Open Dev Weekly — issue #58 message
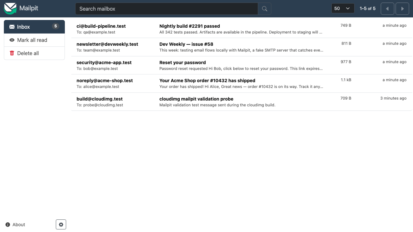This screenshot has height=232, width=413. [242, 47]
